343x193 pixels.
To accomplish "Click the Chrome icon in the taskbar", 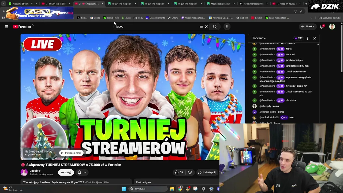I will click(x=180, y=189).
